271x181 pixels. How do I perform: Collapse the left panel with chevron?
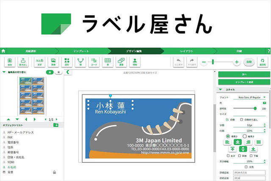coord(68,72)
